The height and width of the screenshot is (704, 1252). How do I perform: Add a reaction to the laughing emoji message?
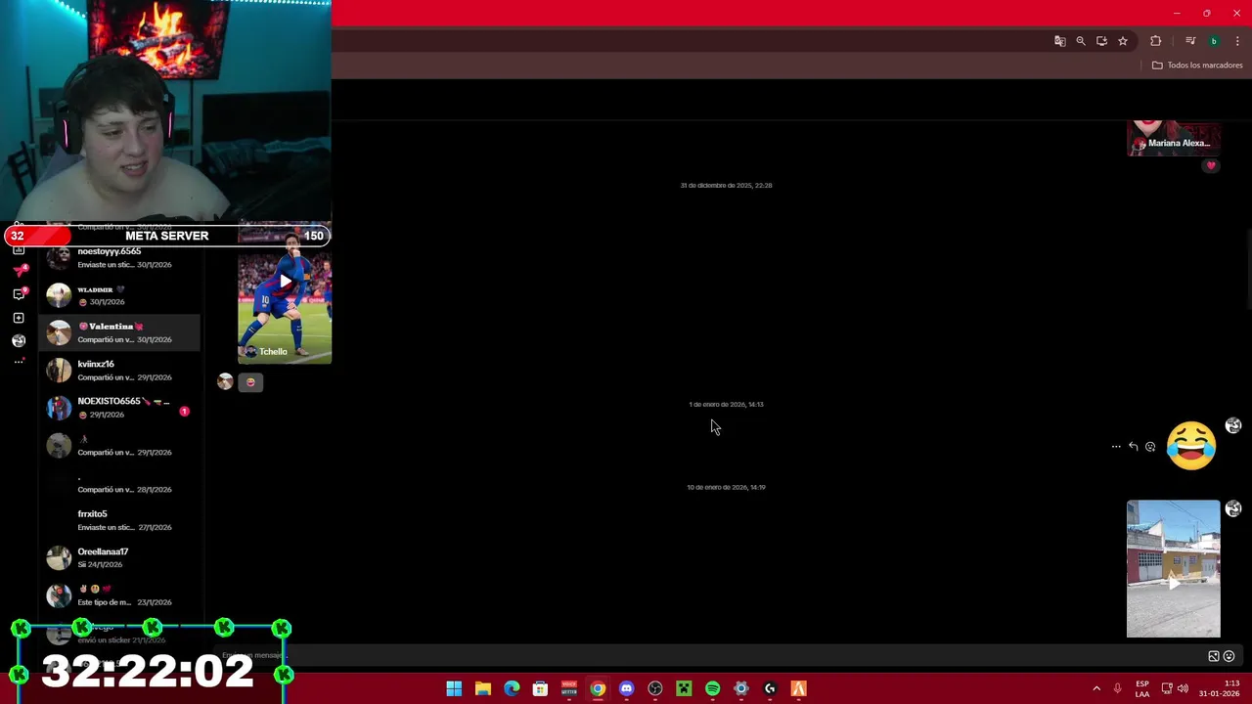[x=1150, y=447]
